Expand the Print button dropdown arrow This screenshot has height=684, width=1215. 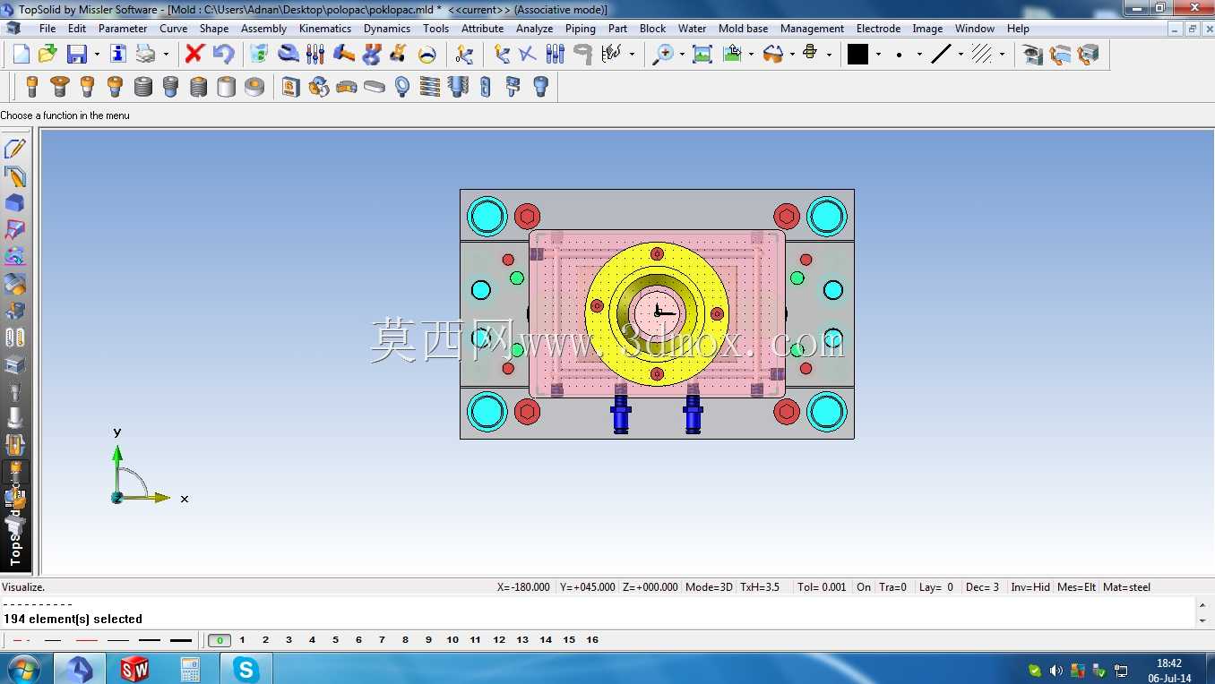pyautogui.click(x=166, y=55)
